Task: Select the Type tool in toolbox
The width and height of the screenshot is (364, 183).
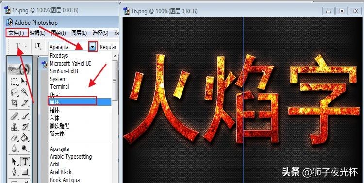Action: coord(25,161)
